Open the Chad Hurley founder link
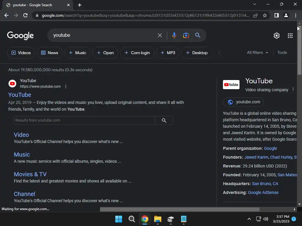The image size is (302, 226). [281, 157]
